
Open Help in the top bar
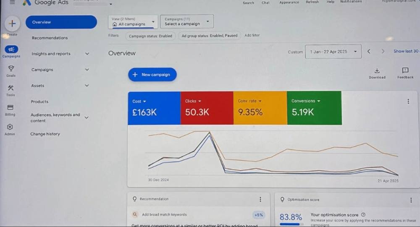(330, 2)
